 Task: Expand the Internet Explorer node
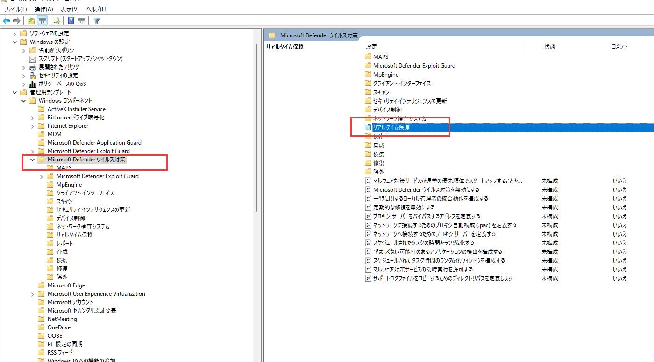[x=33, y=126]
